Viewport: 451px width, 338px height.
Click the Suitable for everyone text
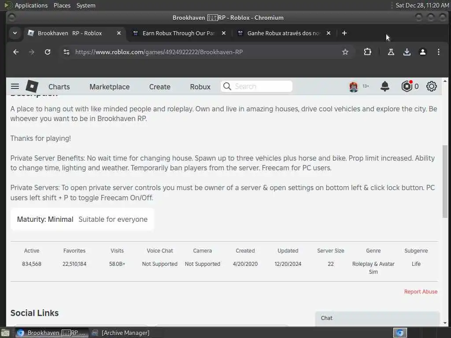113,219
